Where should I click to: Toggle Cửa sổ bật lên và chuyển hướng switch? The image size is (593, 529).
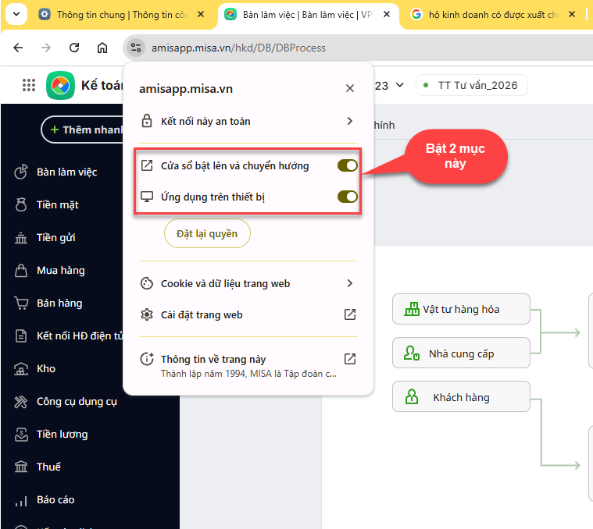[347, 165]
